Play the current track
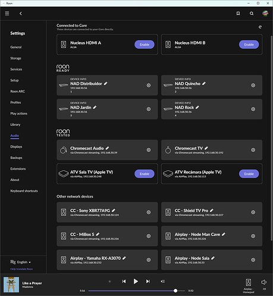Screen dimensions: 273x296 (136, 281)
